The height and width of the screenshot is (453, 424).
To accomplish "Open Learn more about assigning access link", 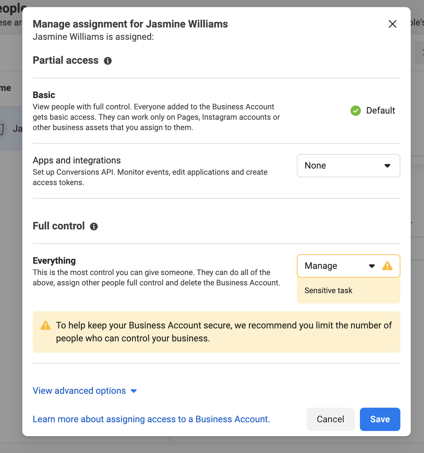I will coord(151,419).
